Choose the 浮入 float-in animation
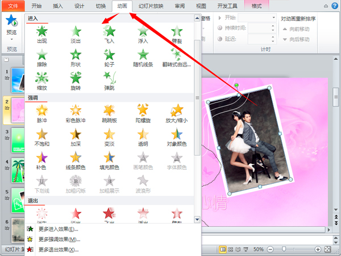Screen dimensions: 341x256 click(x=143, y=34)
